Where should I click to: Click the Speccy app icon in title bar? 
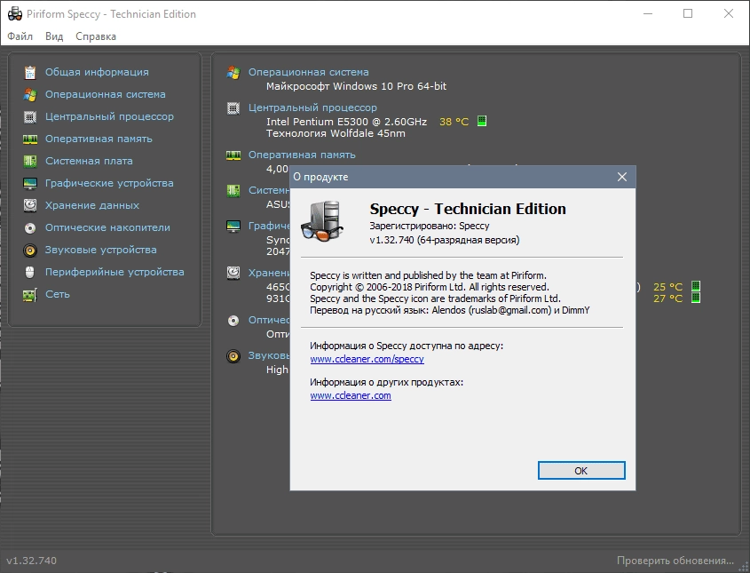15,14
